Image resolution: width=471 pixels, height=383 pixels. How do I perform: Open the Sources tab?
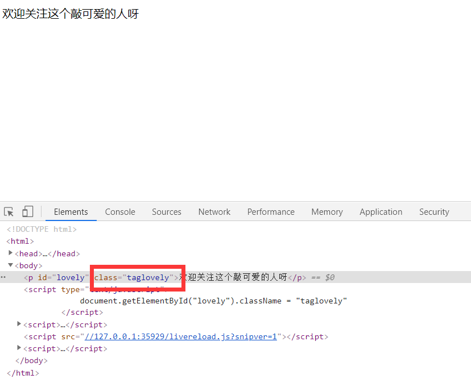point(167,212)
